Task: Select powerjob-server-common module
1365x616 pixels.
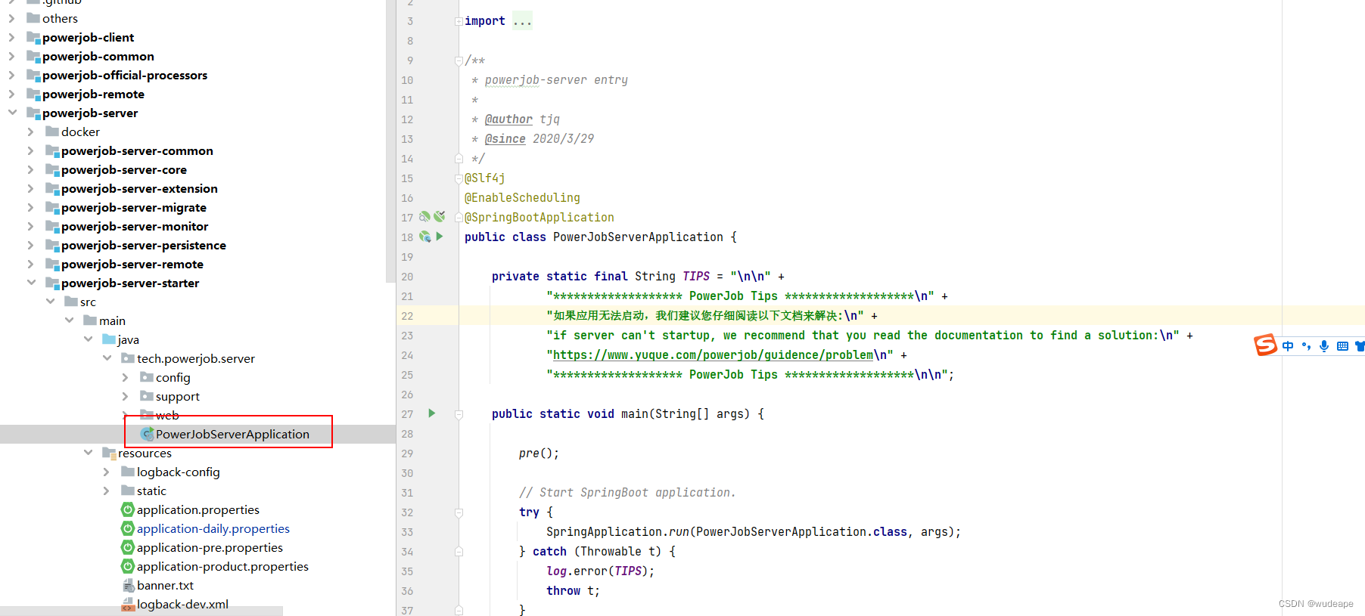Action: pyautogui.click(x=137, y=150)
